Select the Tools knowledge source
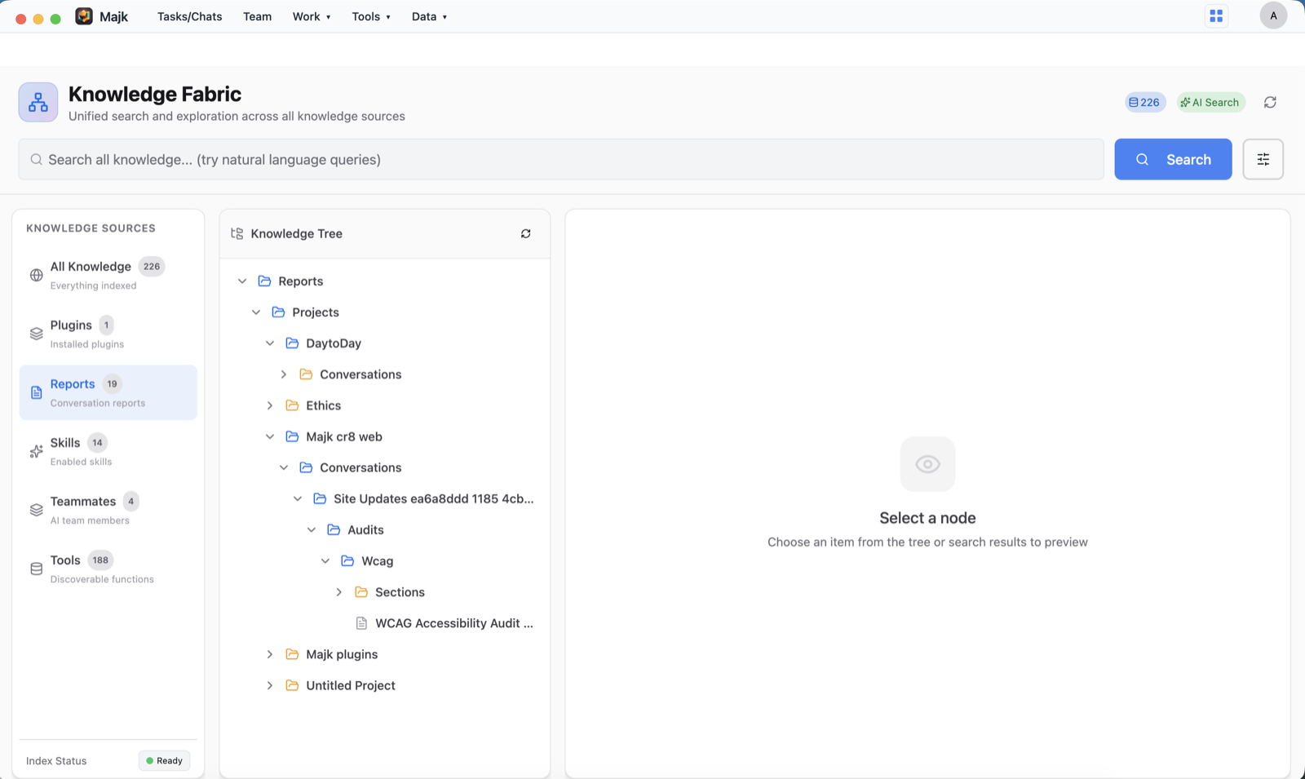Viewport: 1305px width, 779px height. 108,569
